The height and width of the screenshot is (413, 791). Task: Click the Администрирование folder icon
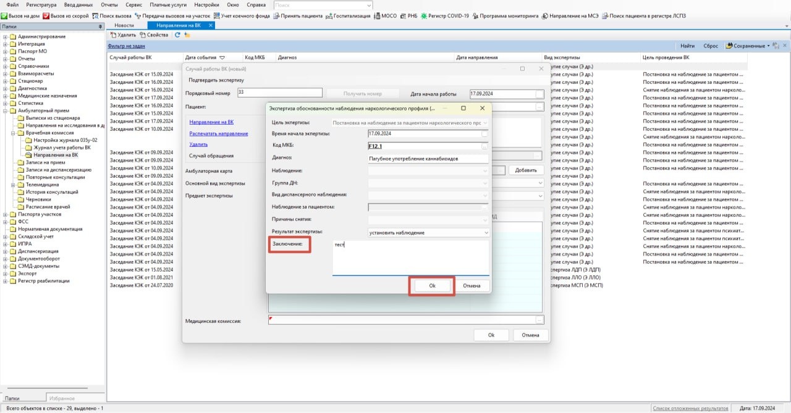(14, 37)
